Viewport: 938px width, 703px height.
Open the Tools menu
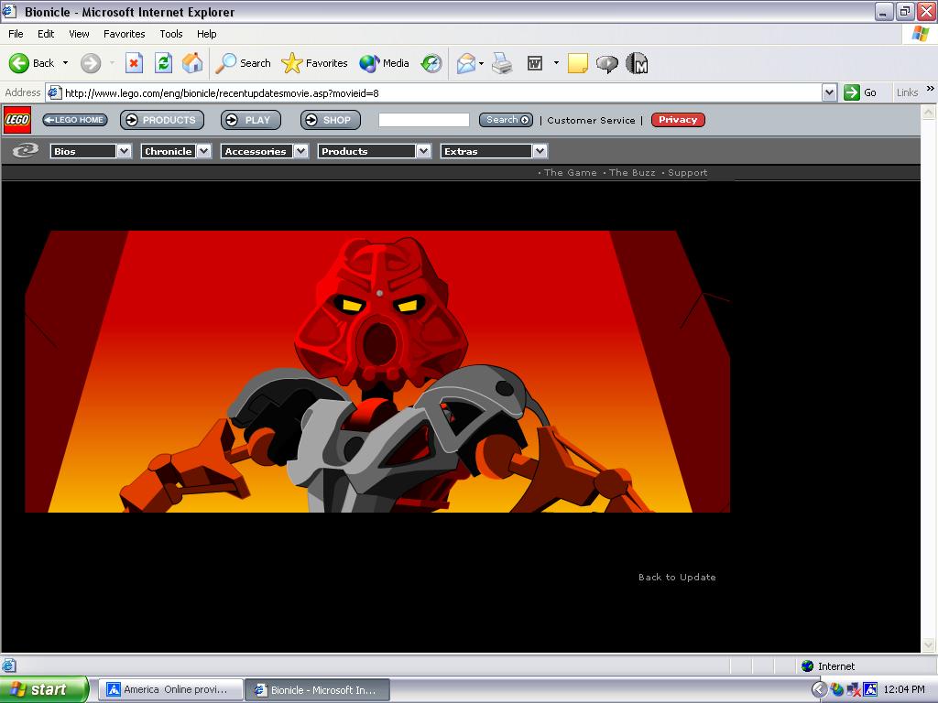tap(171, 34)
